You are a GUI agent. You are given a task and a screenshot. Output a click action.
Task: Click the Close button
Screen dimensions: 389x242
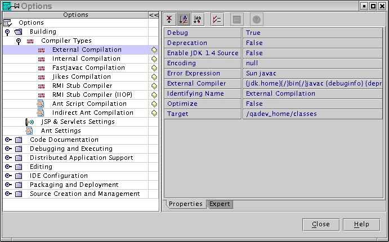point(320,224)
